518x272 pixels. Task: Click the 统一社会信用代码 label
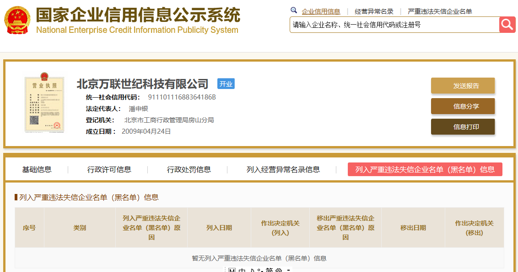tap(113, 97)
